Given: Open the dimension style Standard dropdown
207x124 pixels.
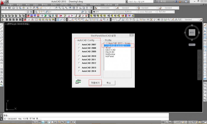Looking at the screenshot, I should pos(128,8).
